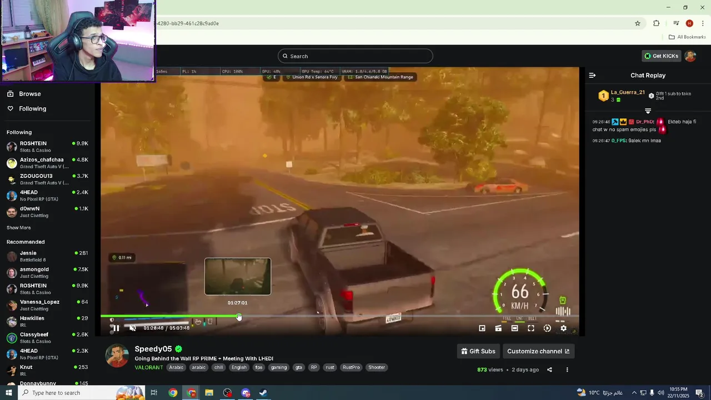
Task: Open La_Guerra_21 leaderboard entry
Action: 622,96
